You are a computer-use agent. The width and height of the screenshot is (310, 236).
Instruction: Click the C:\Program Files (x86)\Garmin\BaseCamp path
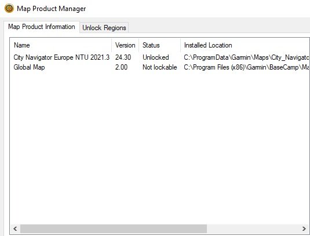click(x=246, y=67)
